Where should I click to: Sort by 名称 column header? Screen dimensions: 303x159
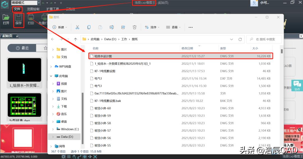click(x=95, y=48)
